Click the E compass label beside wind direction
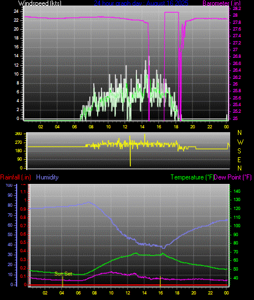 coord(239,160)
